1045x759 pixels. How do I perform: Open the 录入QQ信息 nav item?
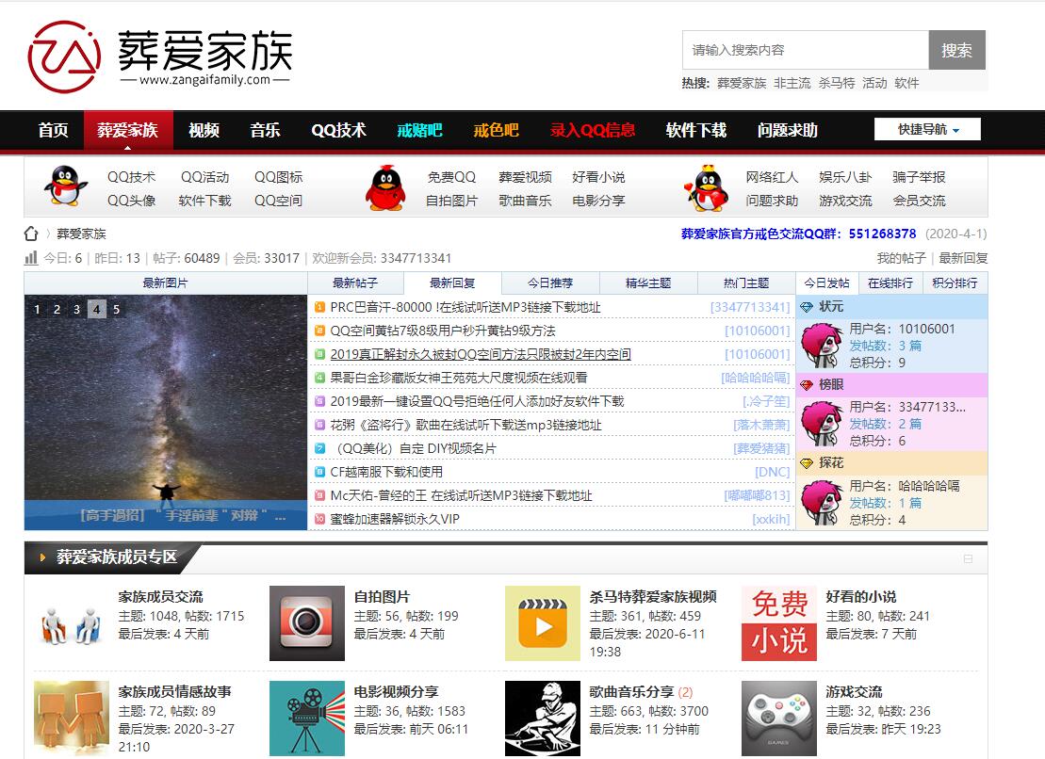[x=593, y=130]
